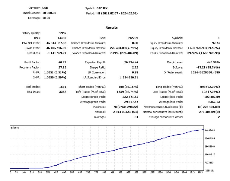Click the Gross Loss value -1 141 569.27

[56, 53]
